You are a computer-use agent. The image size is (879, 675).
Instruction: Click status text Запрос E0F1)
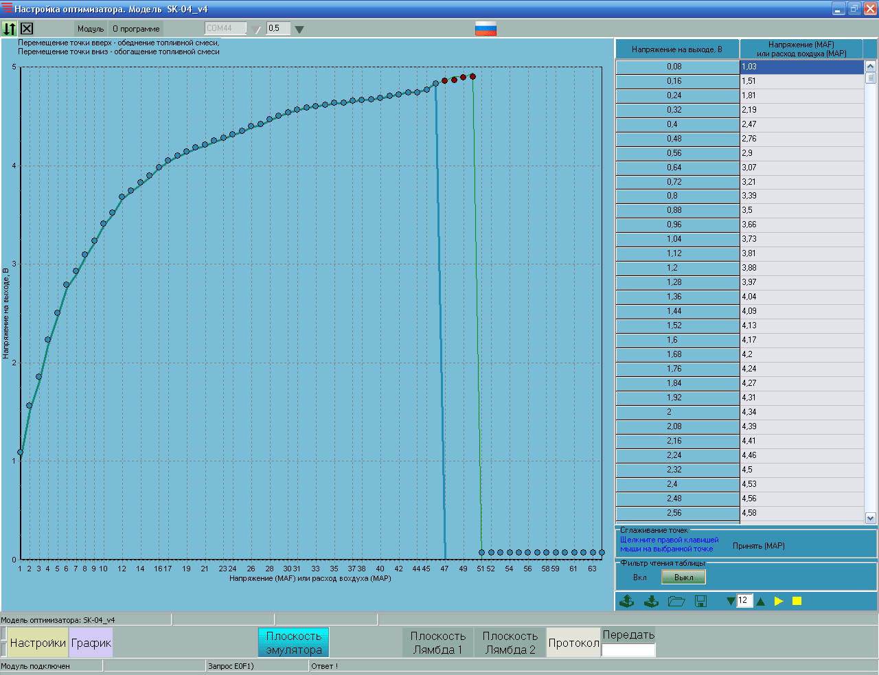(231, 666)
